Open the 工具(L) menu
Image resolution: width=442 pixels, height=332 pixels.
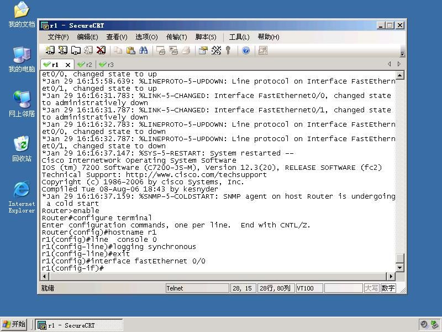(239, 37)
